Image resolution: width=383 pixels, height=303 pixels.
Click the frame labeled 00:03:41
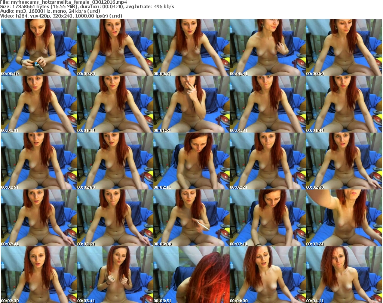point(115,275)
